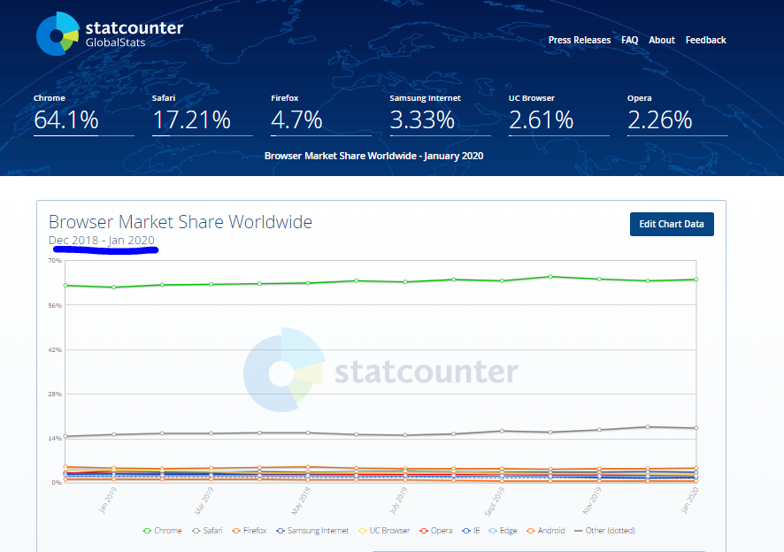Image resolution: width=784 pixels, height=552 pixels.
Task: Click the 28% y-axis label
Action: [x=55, y=394]
